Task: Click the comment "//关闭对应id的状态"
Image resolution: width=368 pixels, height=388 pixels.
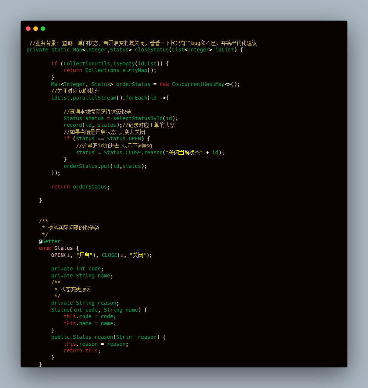Action: pyautogui.click(x=75, y=91)
